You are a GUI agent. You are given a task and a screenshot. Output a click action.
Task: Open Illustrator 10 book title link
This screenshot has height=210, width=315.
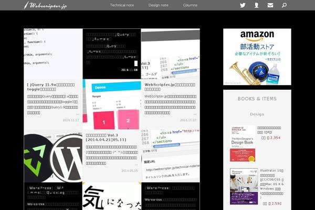[272, 184]
